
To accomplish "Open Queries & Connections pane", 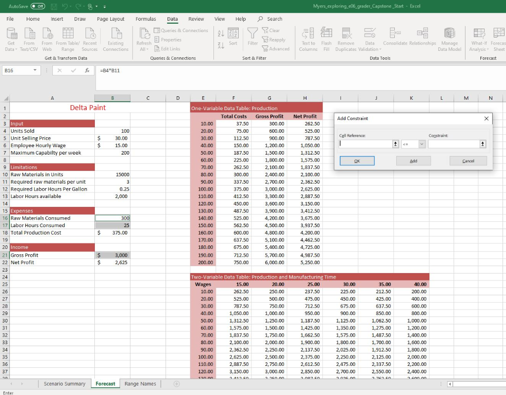I will (x=181, y=30).
